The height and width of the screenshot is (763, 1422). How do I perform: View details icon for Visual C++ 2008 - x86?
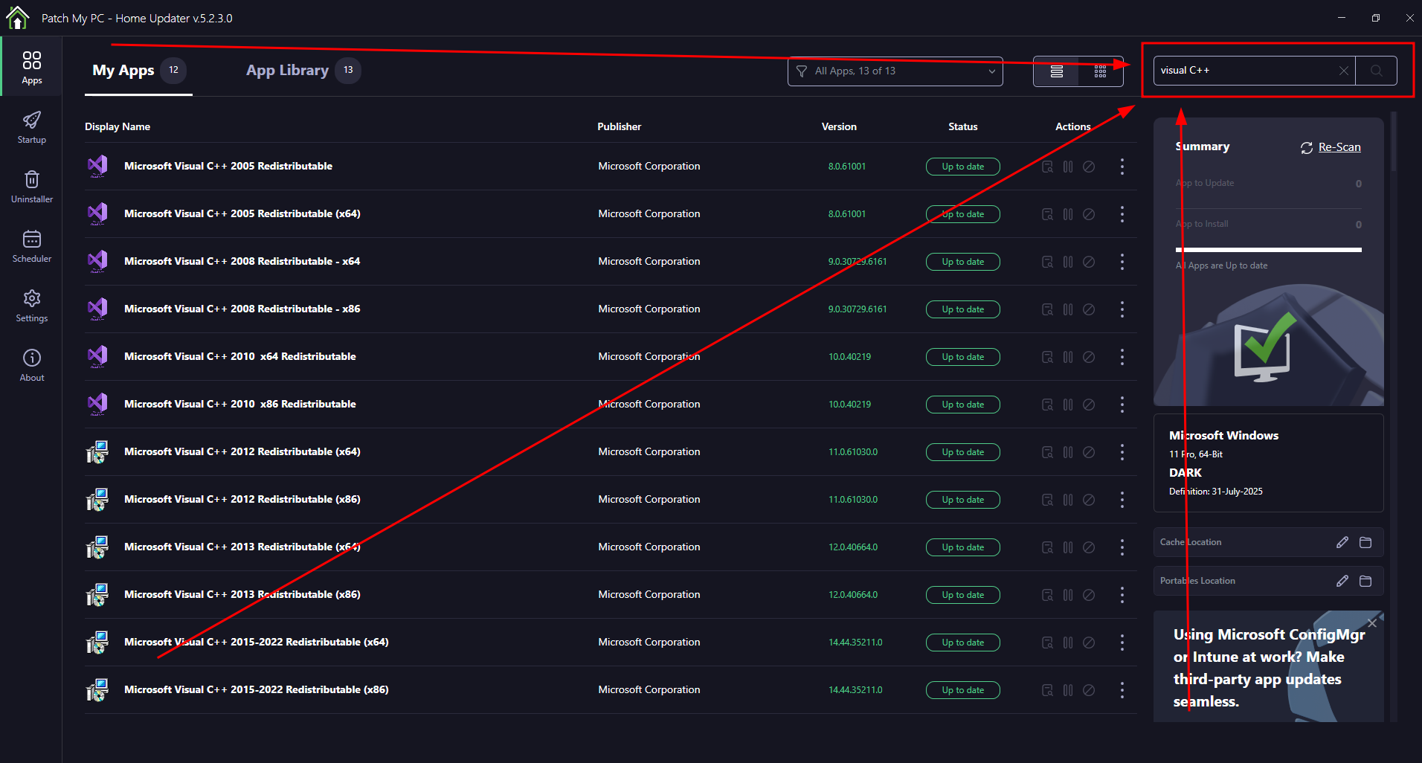tap(1047, 309)
